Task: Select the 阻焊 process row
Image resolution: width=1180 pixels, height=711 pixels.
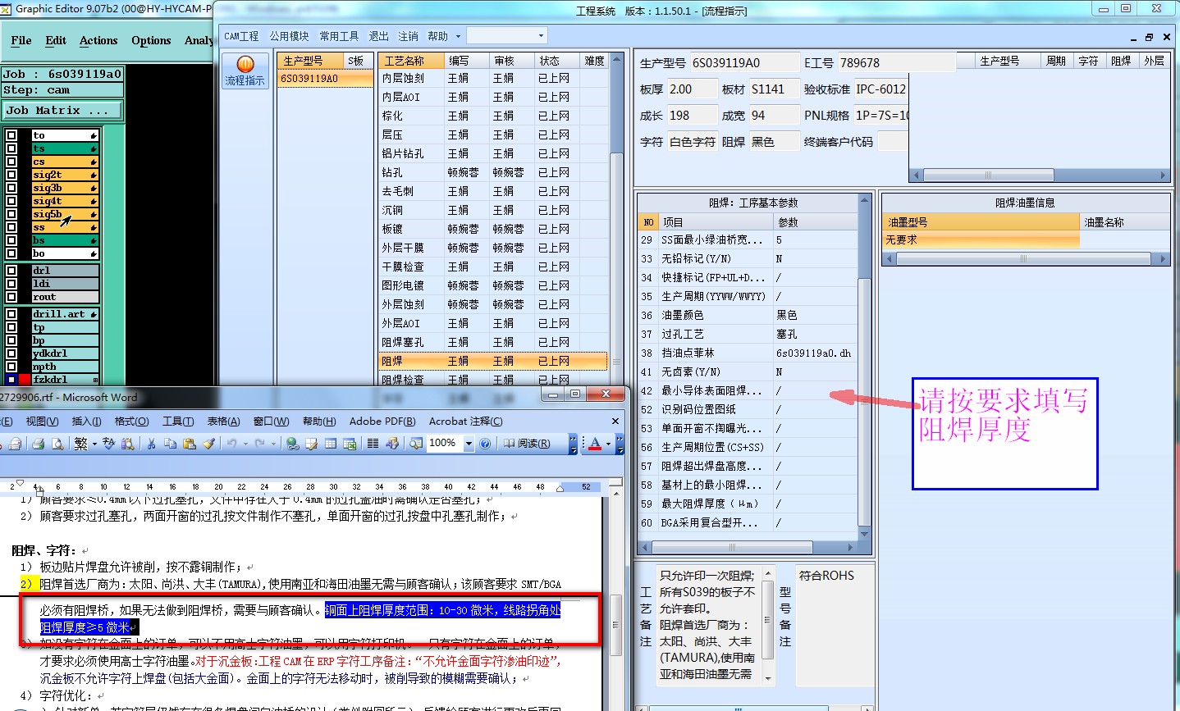Action: click(x=493, y=361)
